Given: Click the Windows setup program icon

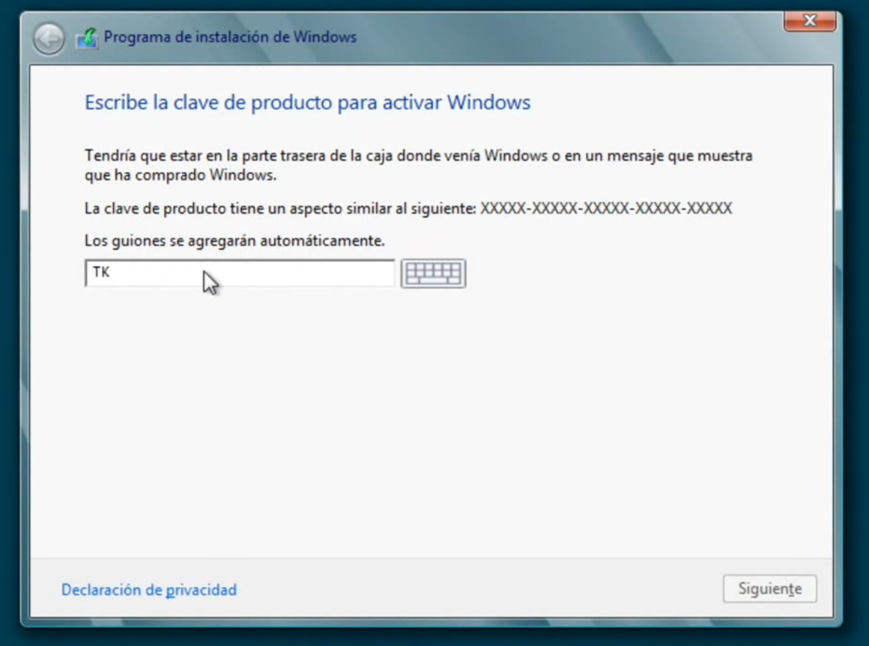Looking at the screenshot, I should click(87, 38).
